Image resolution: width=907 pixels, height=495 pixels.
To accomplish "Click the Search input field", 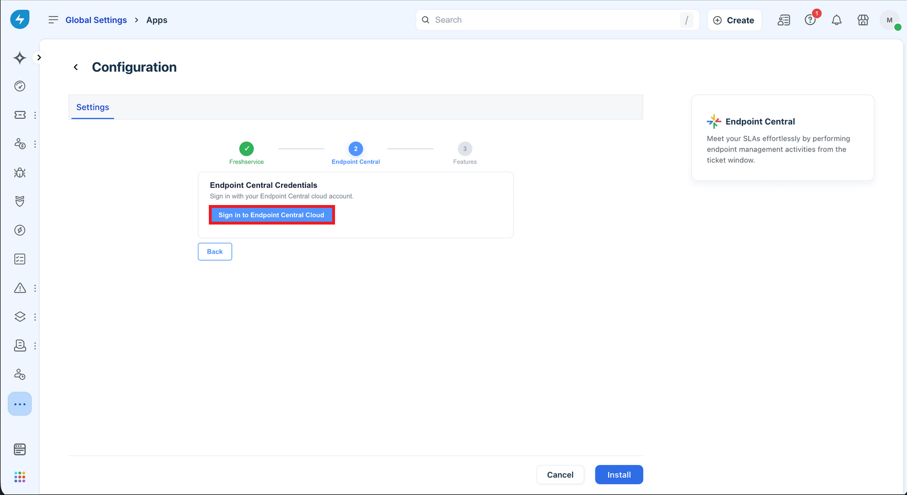I will (x=557, y=20).
